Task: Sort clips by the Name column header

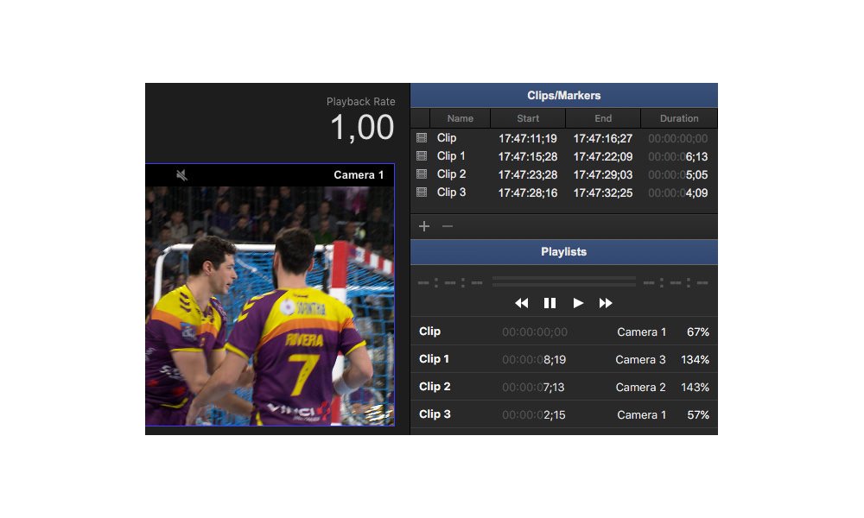Action: [x=460, y=118]
